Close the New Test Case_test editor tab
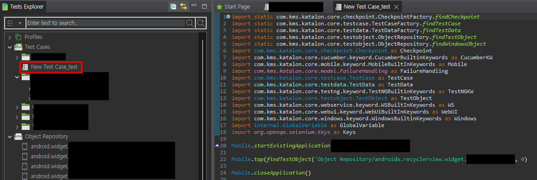This screenshot has height=180, width=537. click(397, 7)
